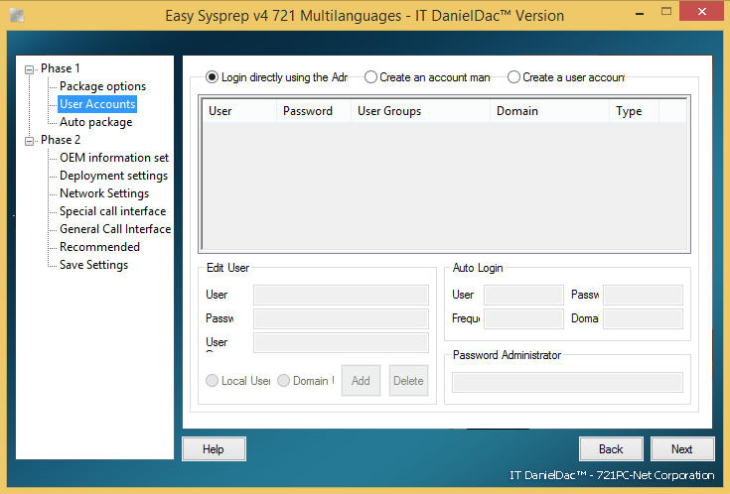Focus the Auto Login Domain field

643,318
